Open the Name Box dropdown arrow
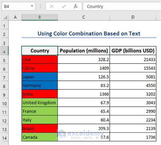Viewport: 161px width, 145px height. pyautogui.click(x=32, y=6)
